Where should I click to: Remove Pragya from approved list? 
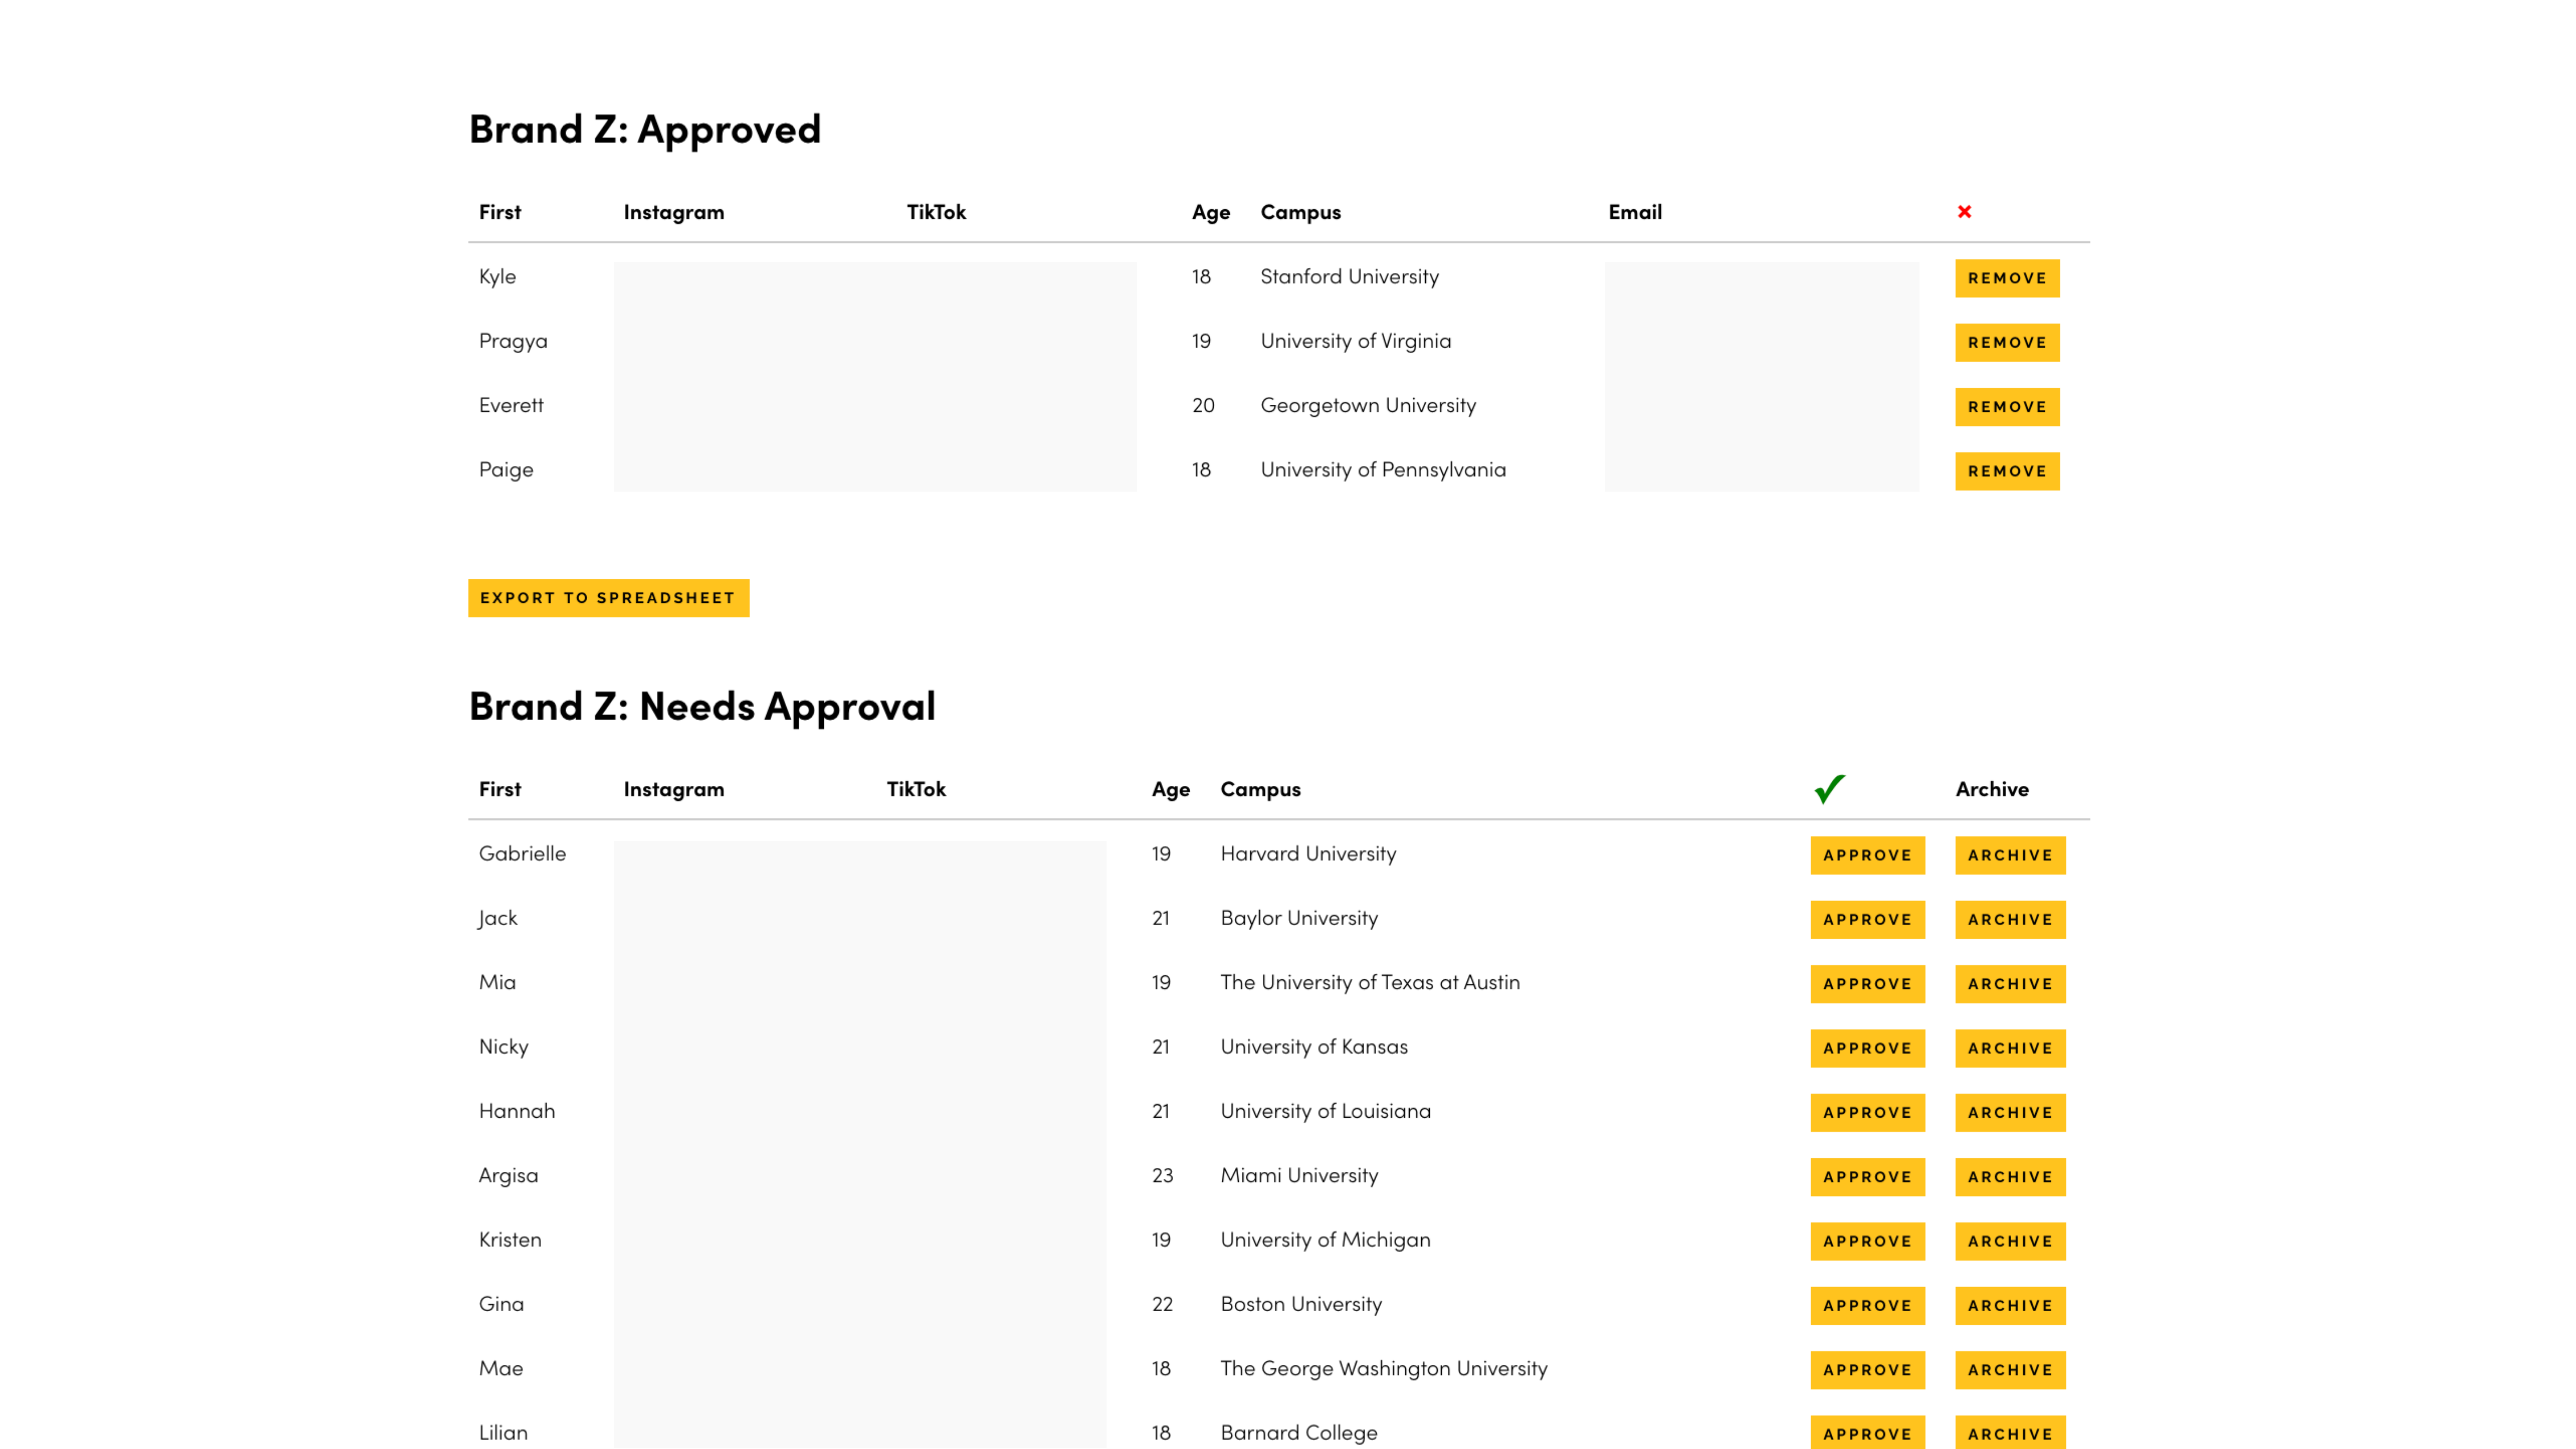[x=2007, y=342]
